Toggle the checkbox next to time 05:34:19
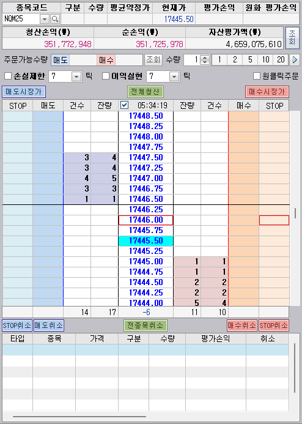 [124, 105]
